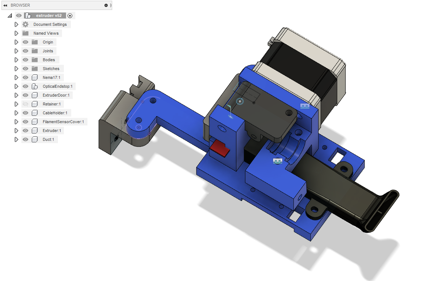Image resolution: width=421 pixels, height=281 pixels.
Task: Activate the extruder v52 radio button
Action: coord(70,15)
